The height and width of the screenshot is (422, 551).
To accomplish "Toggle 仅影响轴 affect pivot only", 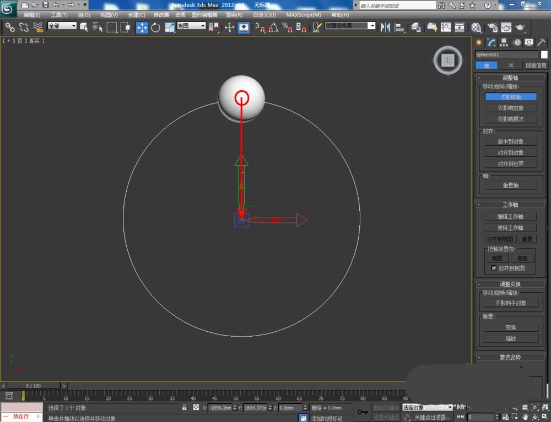I will point(510,97).
